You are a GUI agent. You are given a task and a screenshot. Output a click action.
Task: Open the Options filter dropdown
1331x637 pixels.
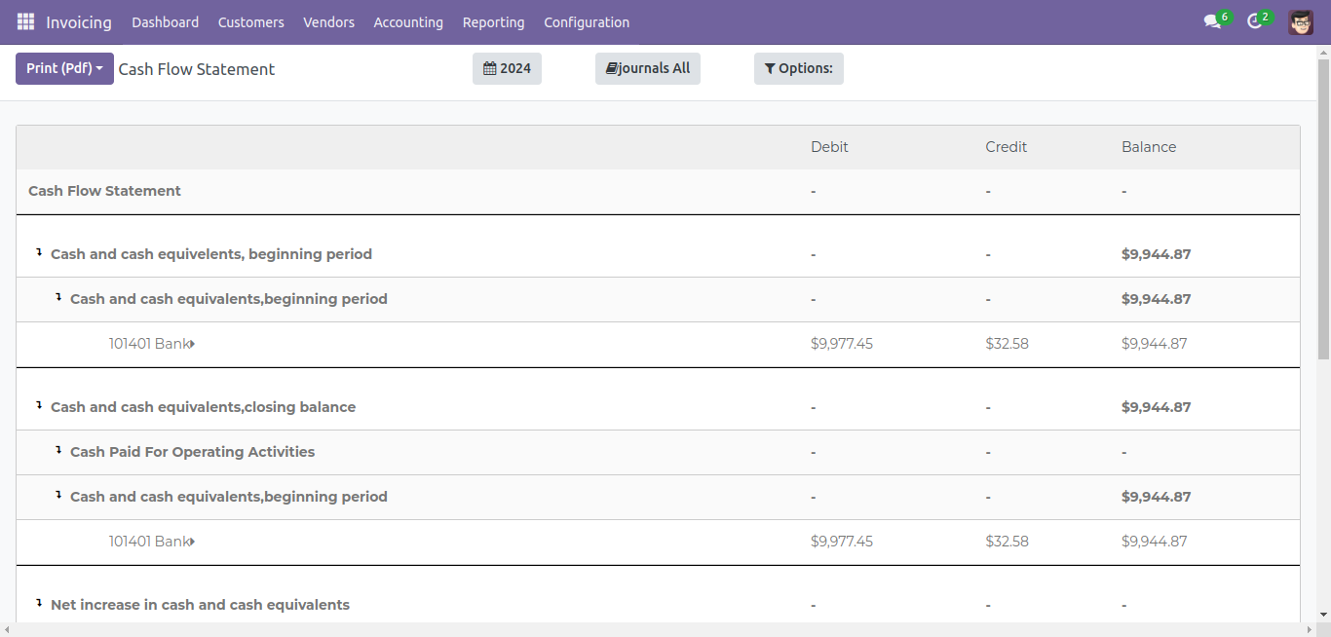(798, 68)
